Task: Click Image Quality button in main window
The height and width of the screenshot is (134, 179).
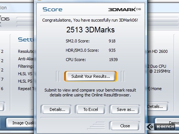Action: click(21, 123)
